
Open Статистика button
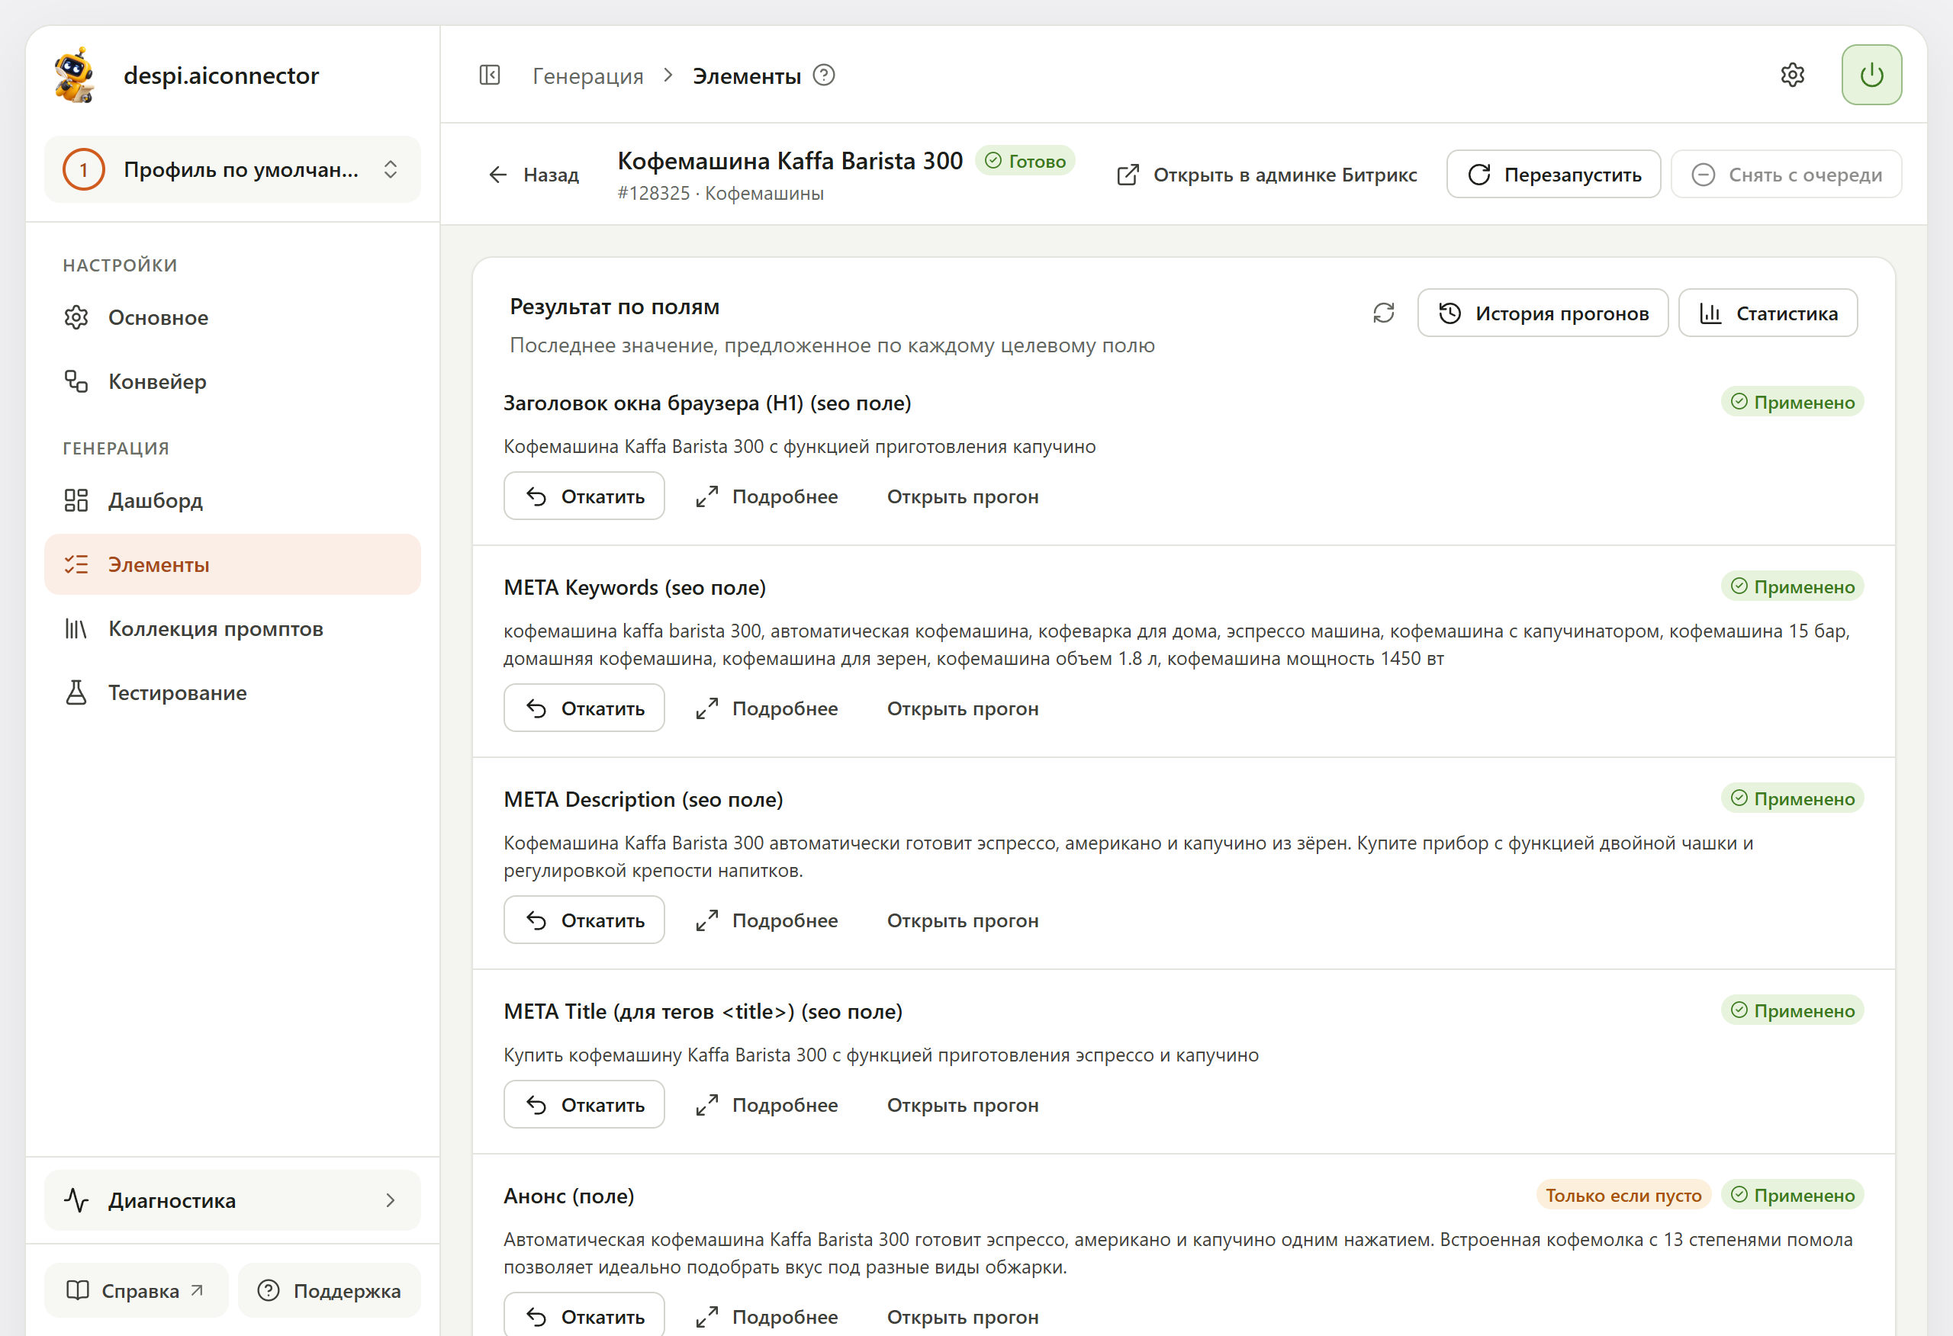pos(1768,313)
